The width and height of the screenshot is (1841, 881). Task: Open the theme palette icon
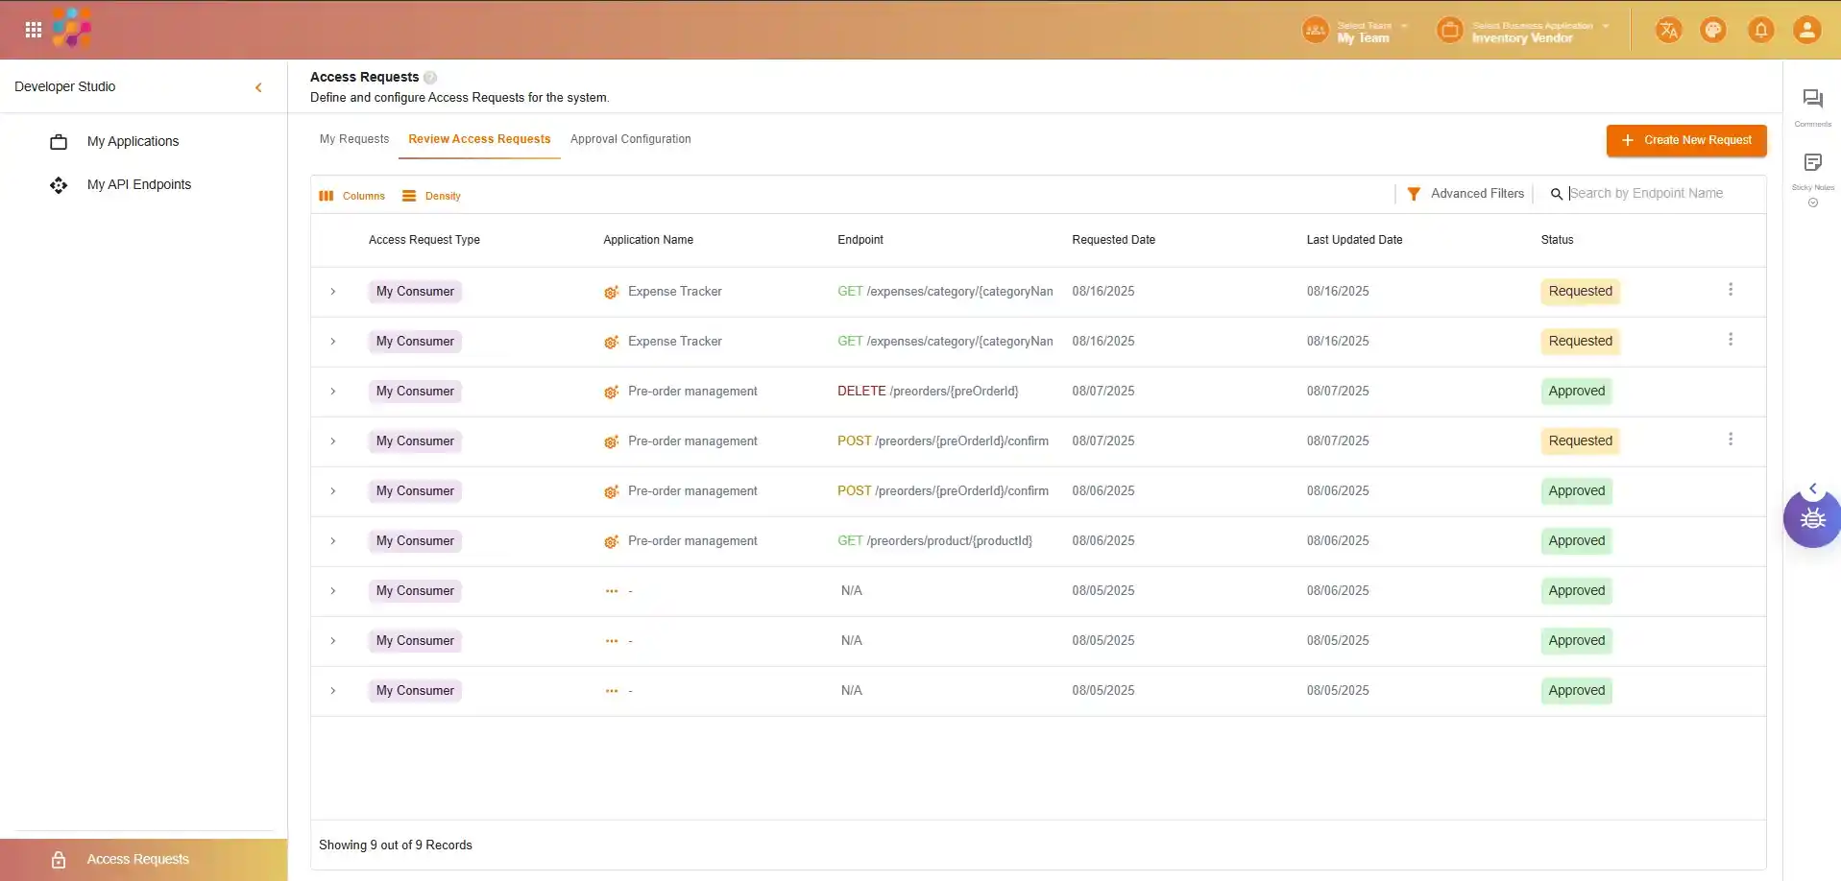(1713, 31)
